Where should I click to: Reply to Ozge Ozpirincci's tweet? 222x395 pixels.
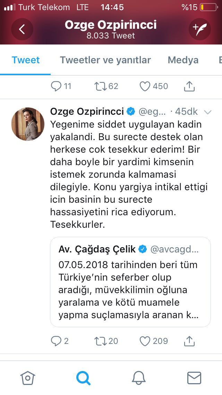(57, 86)
